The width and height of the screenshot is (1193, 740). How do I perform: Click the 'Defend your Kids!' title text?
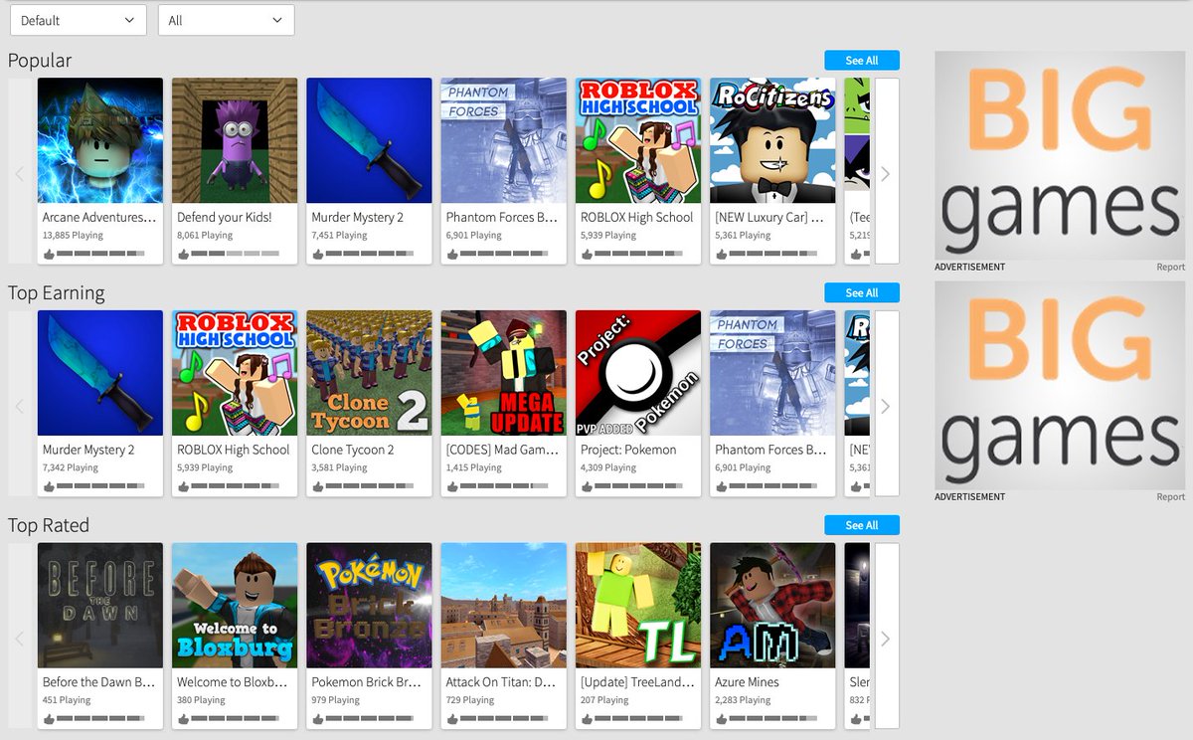pyautogui.click(x=224, y=217)
